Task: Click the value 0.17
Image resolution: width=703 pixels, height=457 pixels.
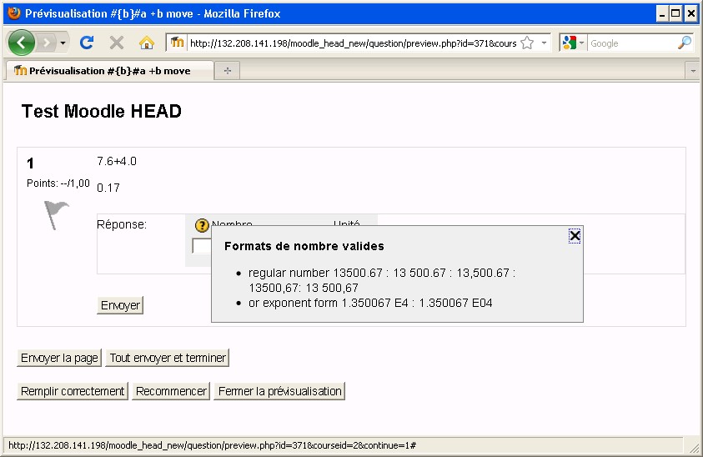Action: click(x=108, y=188)
